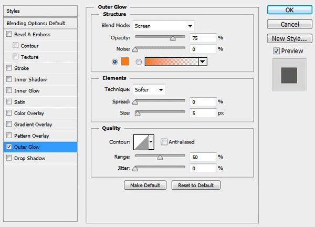Open the gradient preview bar editor
Screen dimensions: 315x227
coord(172,61)
